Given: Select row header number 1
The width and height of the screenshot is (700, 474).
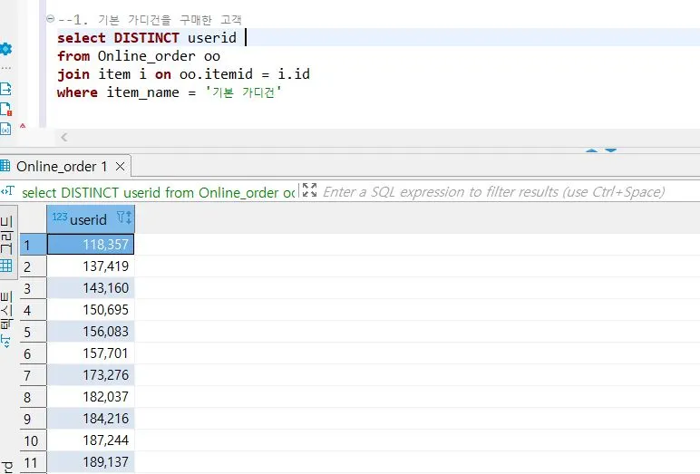Looking at the screenshot, I should click(x=34, y=245).
